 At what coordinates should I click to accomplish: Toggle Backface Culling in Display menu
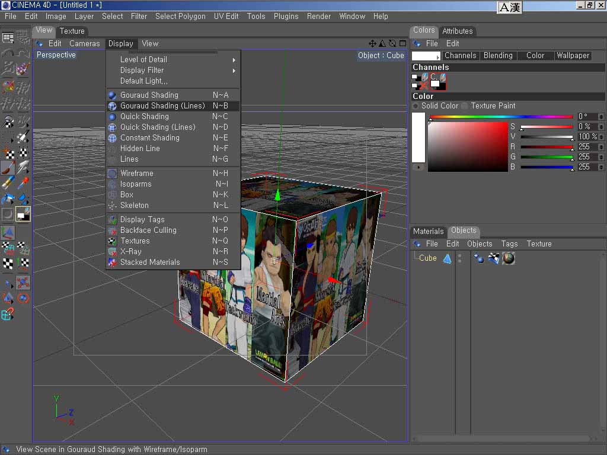click(x=173, y=230)
